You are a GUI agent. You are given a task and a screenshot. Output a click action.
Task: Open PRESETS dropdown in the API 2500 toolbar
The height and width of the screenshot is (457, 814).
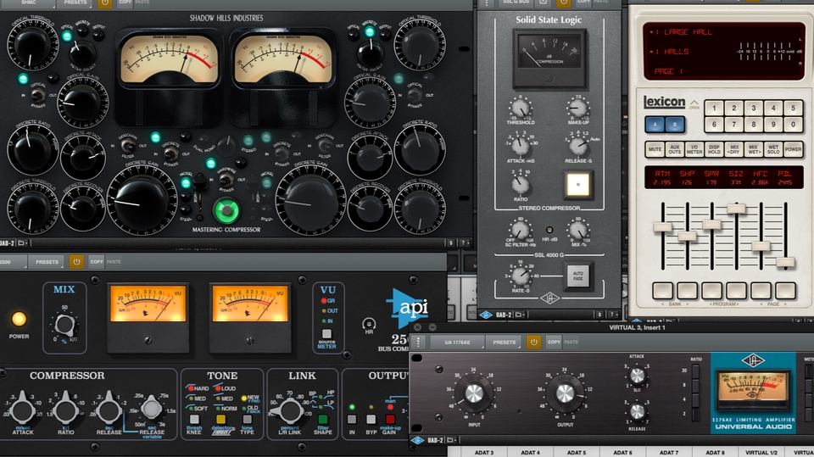pos(47,262)
